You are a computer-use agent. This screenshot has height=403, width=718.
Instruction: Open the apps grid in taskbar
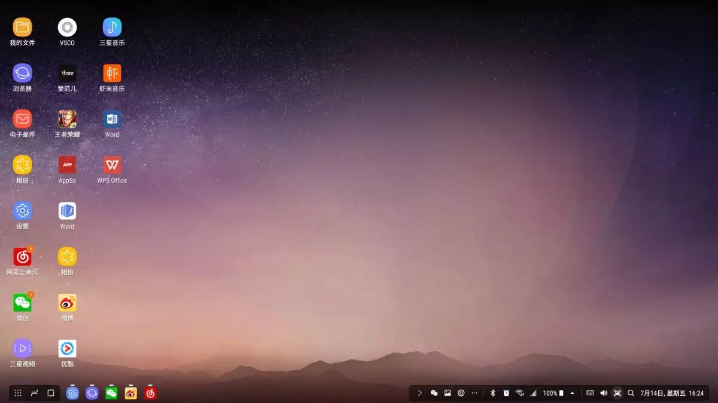tap(18, 393)
